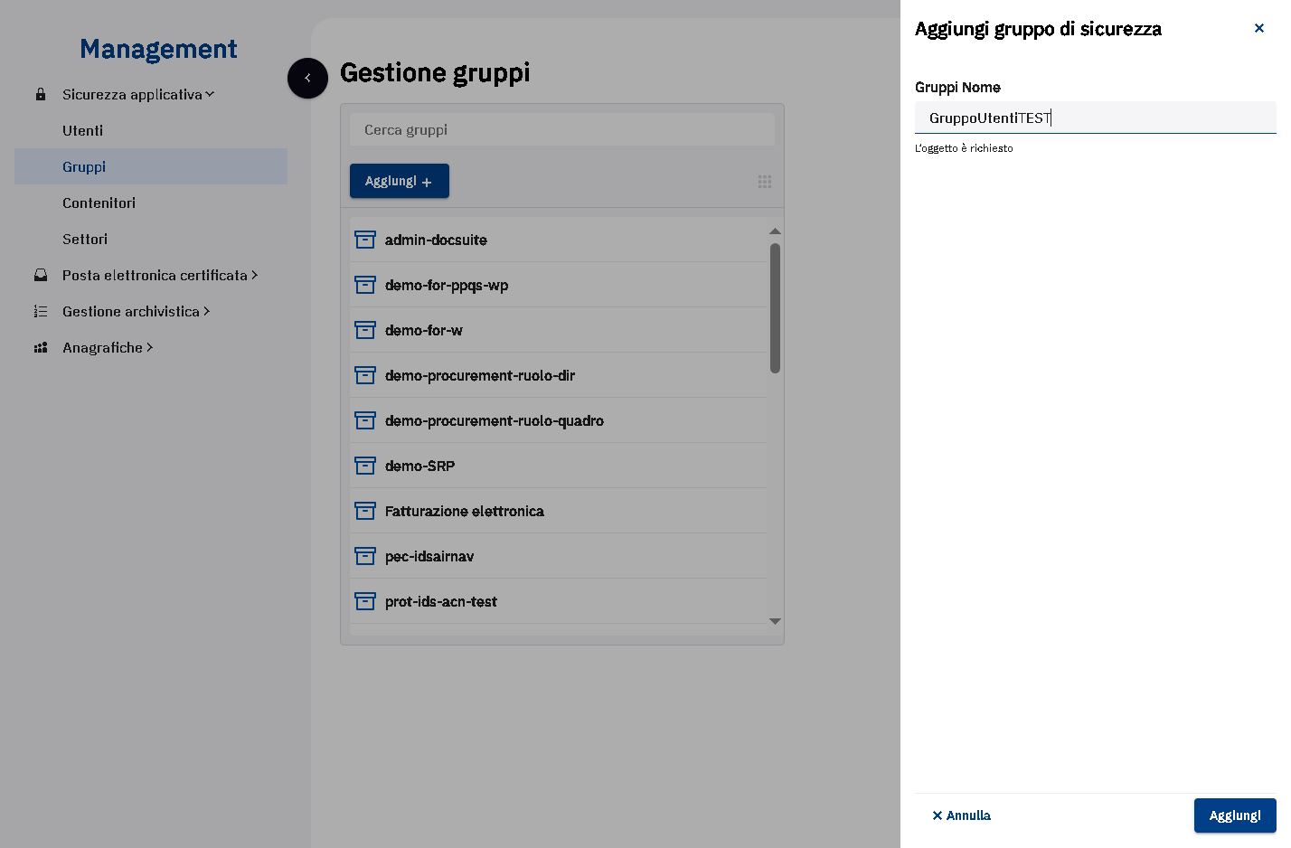Image resolution: width=1291 pixels, height=848 pixels.
Task: Click the archive icon for demo-SRP
Action: pos(365,466)
